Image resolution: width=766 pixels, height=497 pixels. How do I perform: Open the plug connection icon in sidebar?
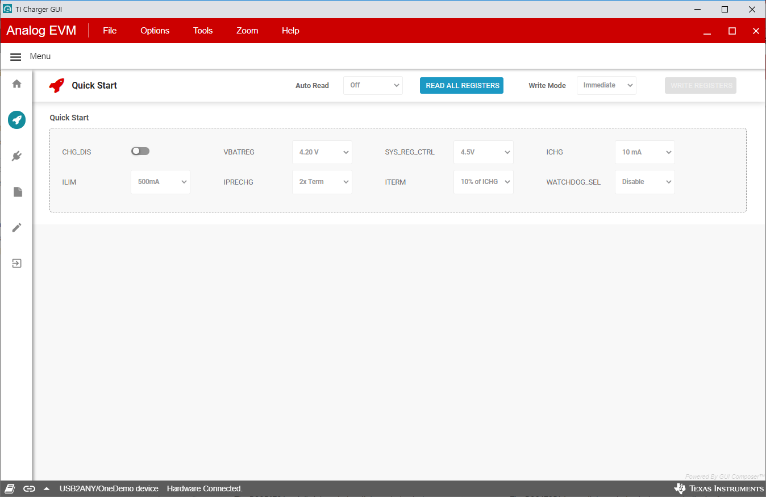[x=16, y=156]
